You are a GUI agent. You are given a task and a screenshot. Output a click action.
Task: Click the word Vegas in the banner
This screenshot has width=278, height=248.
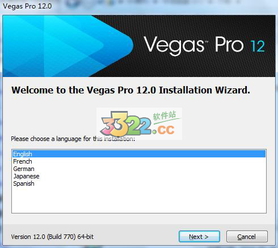tap(174, 46)
